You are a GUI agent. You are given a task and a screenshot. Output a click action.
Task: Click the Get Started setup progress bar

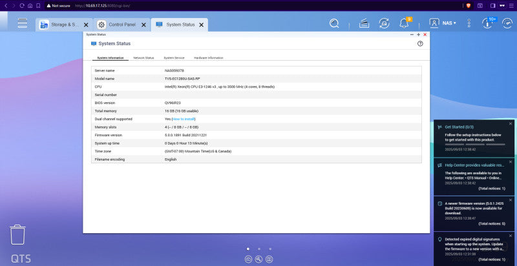(x=475, y=144)
